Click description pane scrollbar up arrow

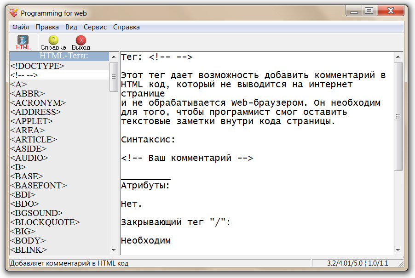pyautogui.click(x=398, y=57)
